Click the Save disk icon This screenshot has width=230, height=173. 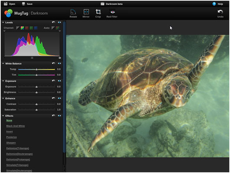coord(23,4)
